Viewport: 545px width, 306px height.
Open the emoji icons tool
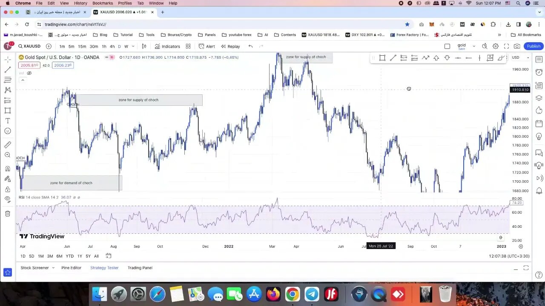click(x=8, y=131)
